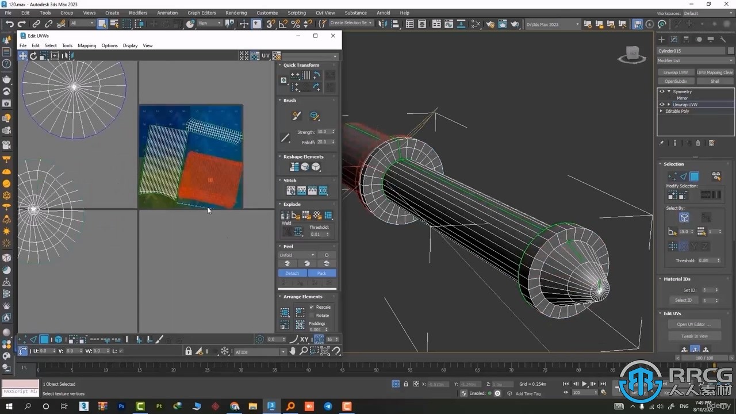Open the texture map dropdown in Edit UVWs toolbar
This screenshot has width=736, height=414.
(309, 56)
